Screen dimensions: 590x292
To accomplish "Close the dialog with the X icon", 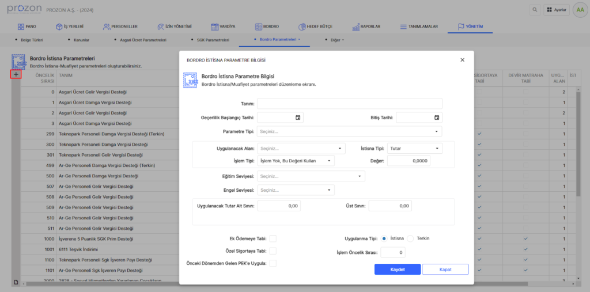I will click(462, 60).
